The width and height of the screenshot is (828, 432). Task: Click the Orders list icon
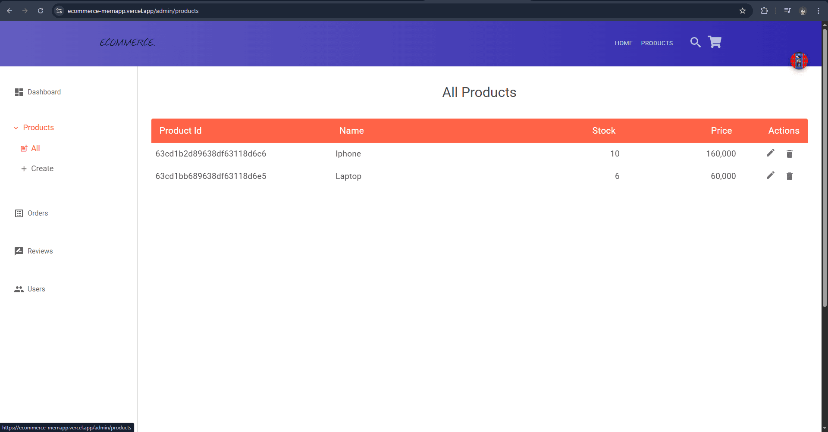click(18, 213)
